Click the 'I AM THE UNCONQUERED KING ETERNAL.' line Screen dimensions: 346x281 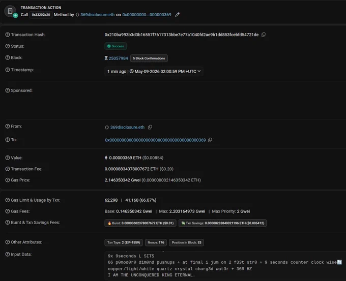pyautogui.click(x=152, y=275)
